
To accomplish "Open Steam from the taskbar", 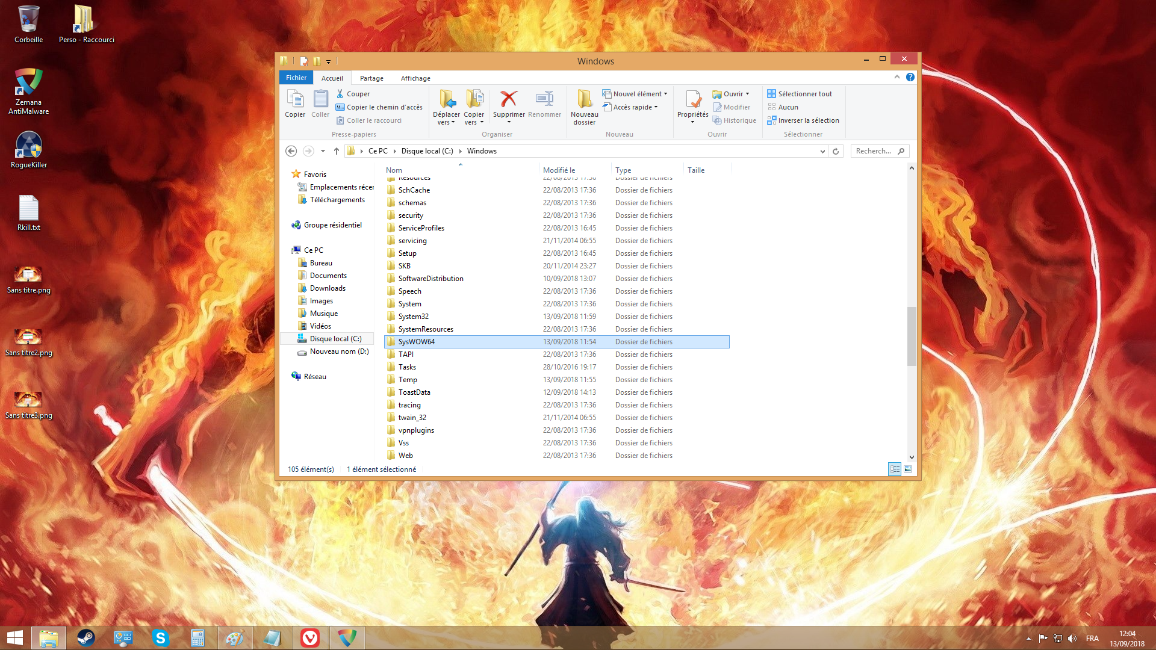I will [x=86, y=638].
